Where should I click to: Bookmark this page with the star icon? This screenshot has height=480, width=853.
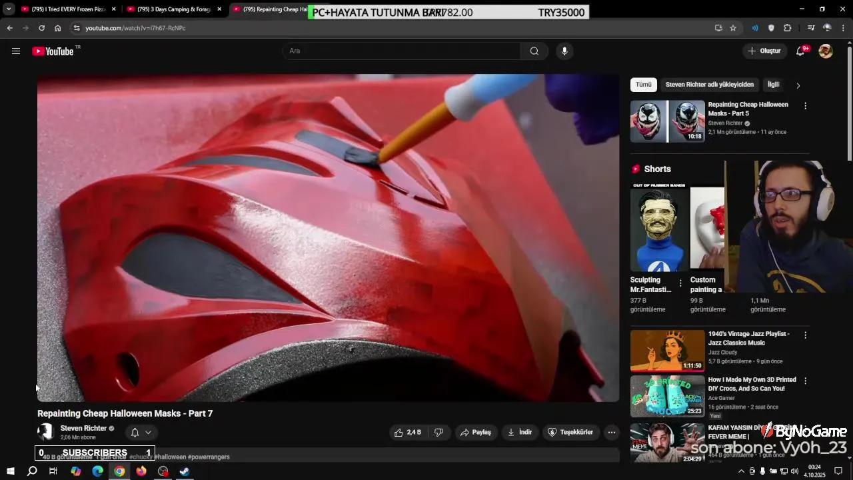tap(733, 28)
